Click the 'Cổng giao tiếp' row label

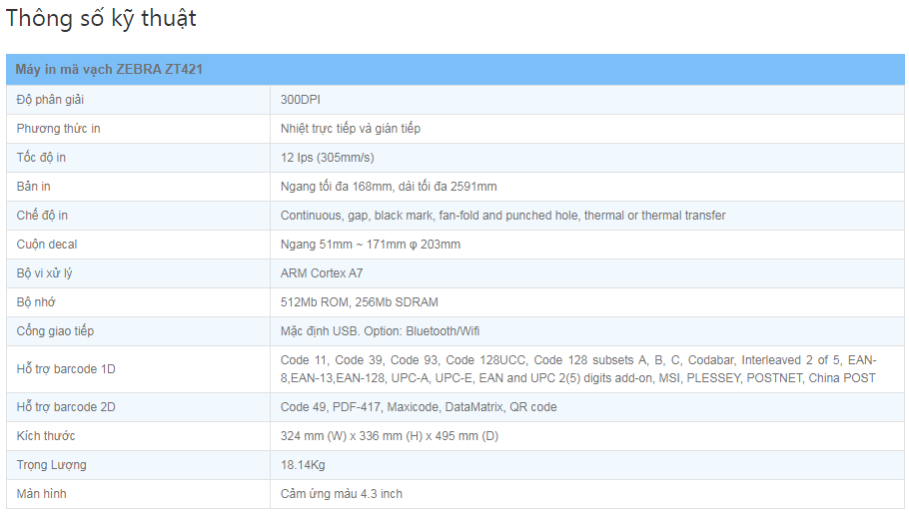point(56,331)
